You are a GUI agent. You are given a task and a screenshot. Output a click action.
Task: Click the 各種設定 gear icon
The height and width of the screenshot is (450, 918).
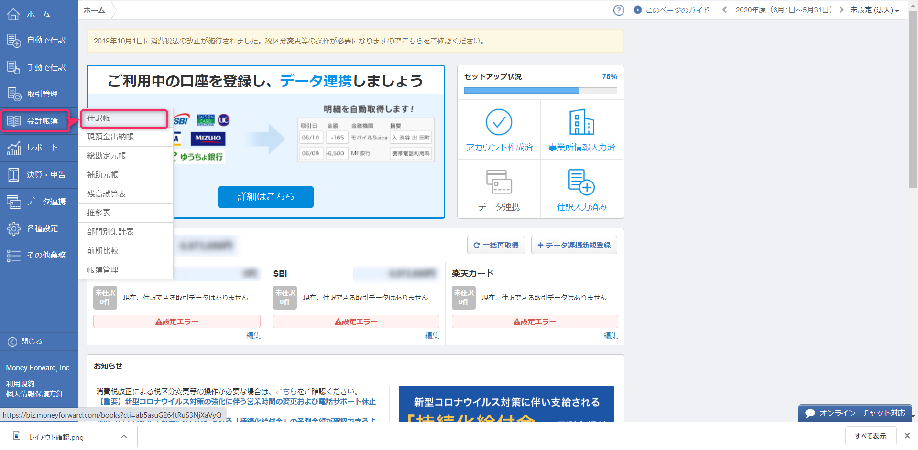[13, 229]
